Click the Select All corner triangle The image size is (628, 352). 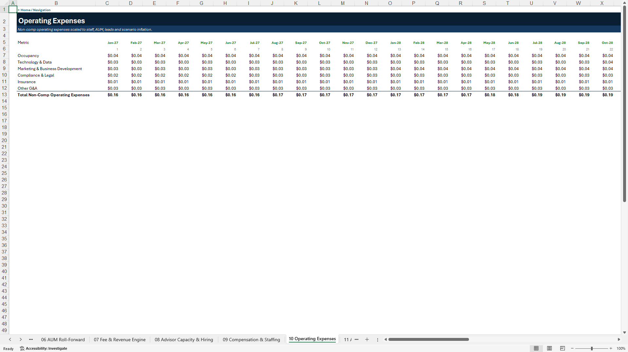tap(4, 3)
